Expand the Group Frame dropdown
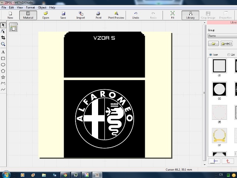 click(x=222, y=36)
